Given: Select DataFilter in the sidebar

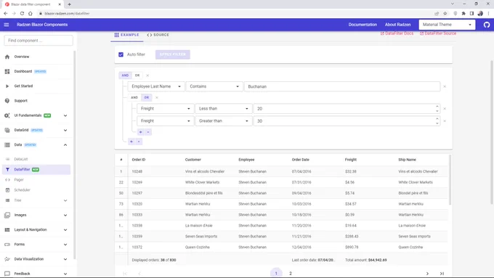Looking at the screenshot, I should point(36,169).
